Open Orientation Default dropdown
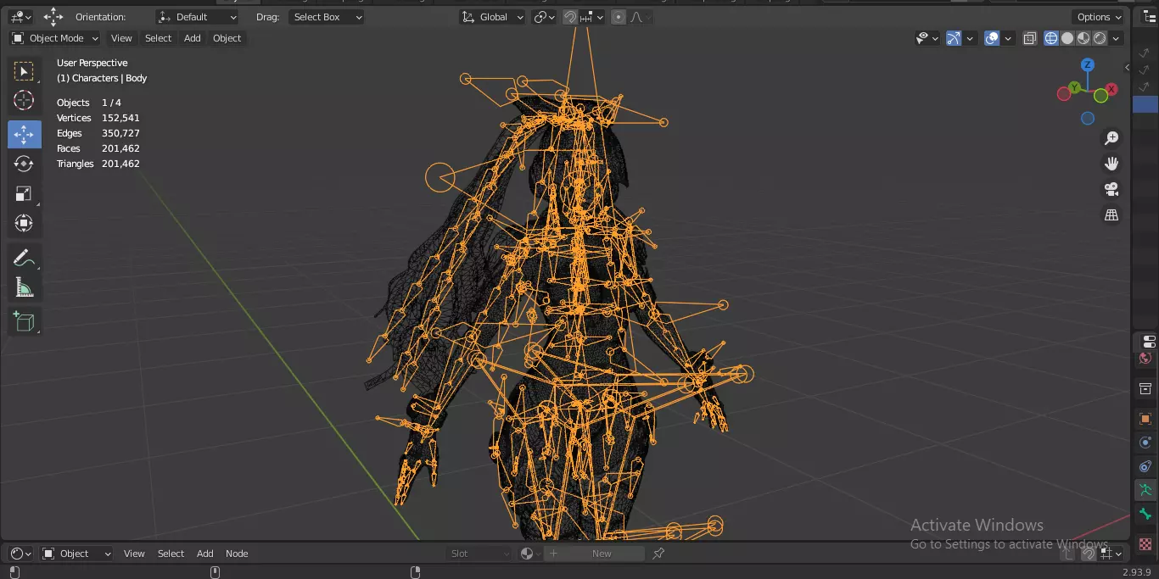Image resolution: width=1159 pixels, height=579 pixels. [x=197, y=17]
